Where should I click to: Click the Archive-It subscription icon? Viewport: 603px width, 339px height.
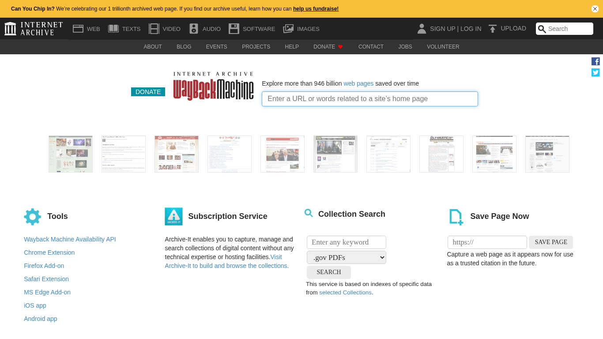(x=173, y=216)
